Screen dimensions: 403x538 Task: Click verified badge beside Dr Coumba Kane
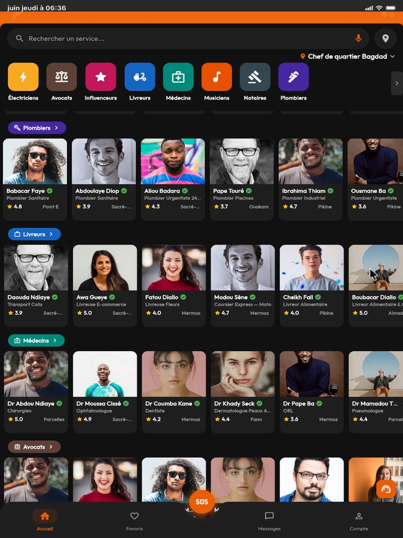point(197,403)
